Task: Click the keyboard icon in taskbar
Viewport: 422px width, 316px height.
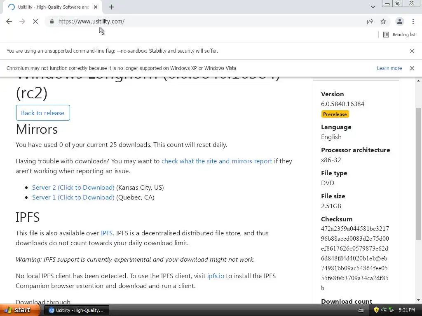Action: point(361,310)
